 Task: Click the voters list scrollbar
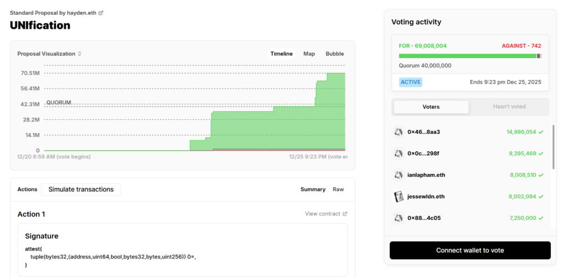(553, 146)
